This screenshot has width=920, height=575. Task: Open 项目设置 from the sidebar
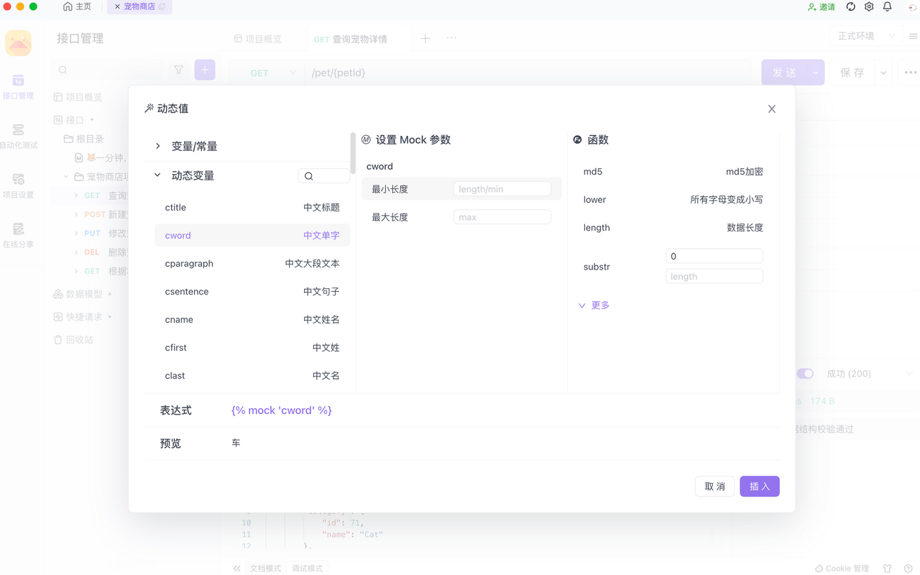pyautogui.click(x=19, y=185)
